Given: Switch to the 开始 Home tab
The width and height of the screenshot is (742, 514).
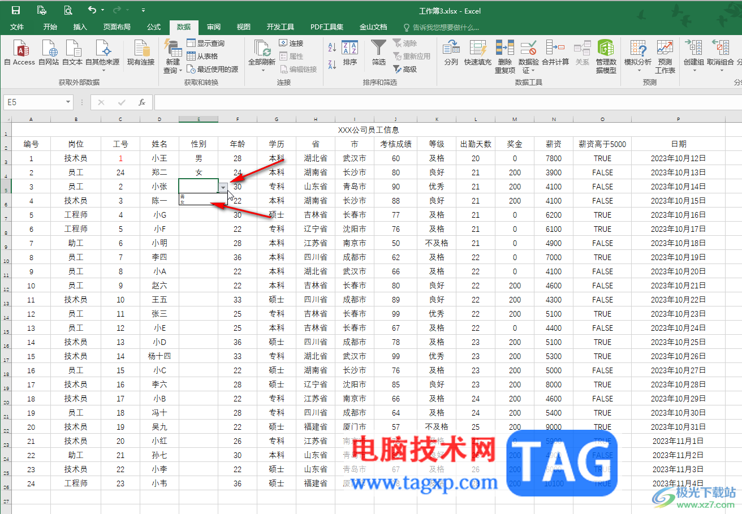Looking at the screenshot, I should tap(50, 27).
